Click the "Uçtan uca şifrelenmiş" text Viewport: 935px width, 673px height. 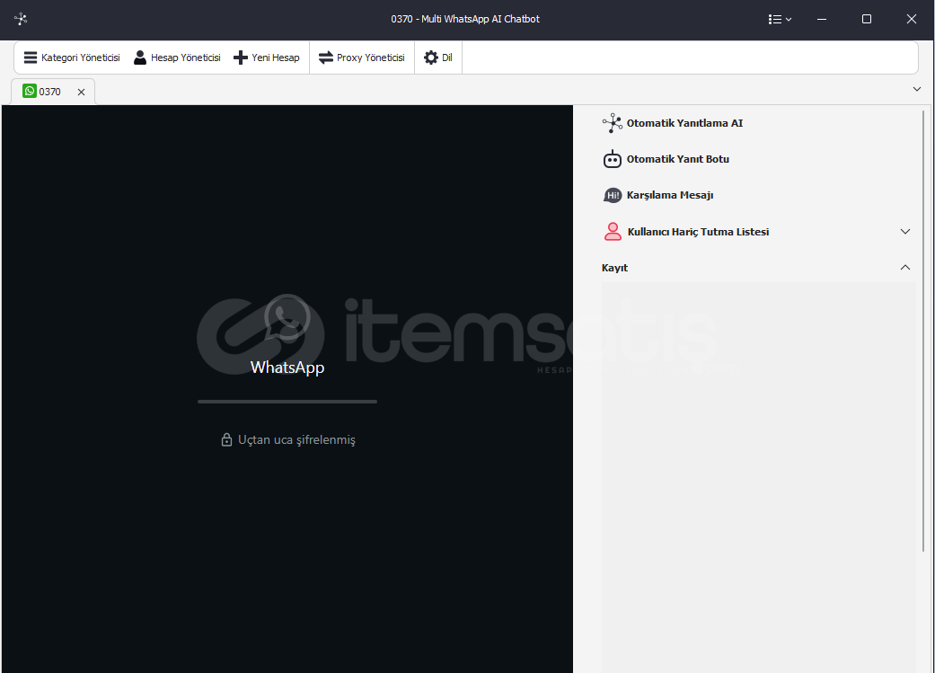pyautogui.click(x=296, y=439)
